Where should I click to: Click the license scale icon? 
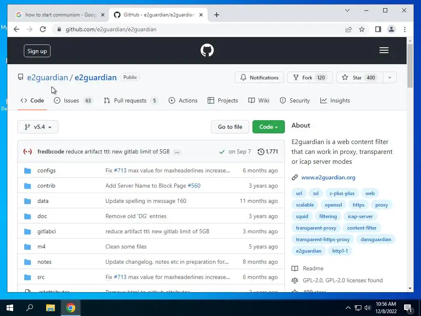point(295,281)
